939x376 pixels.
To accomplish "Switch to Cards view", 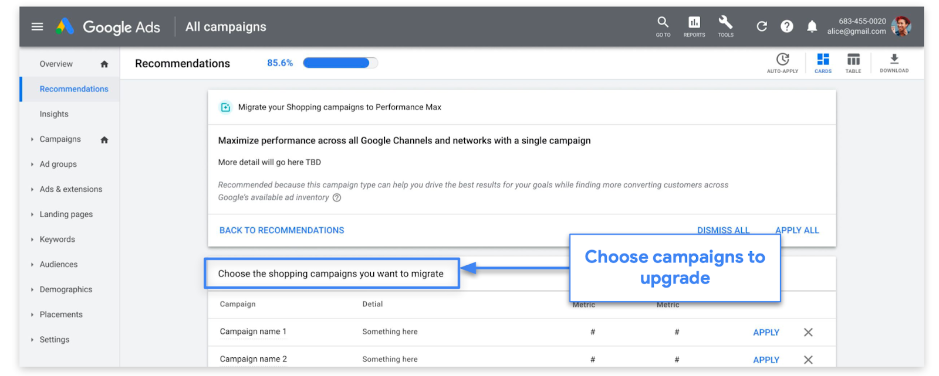I will [823, 63].
